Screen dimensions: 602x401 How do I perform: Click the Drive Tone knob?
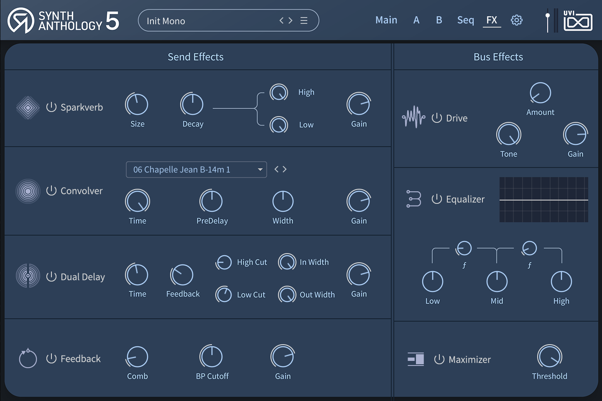509,135
